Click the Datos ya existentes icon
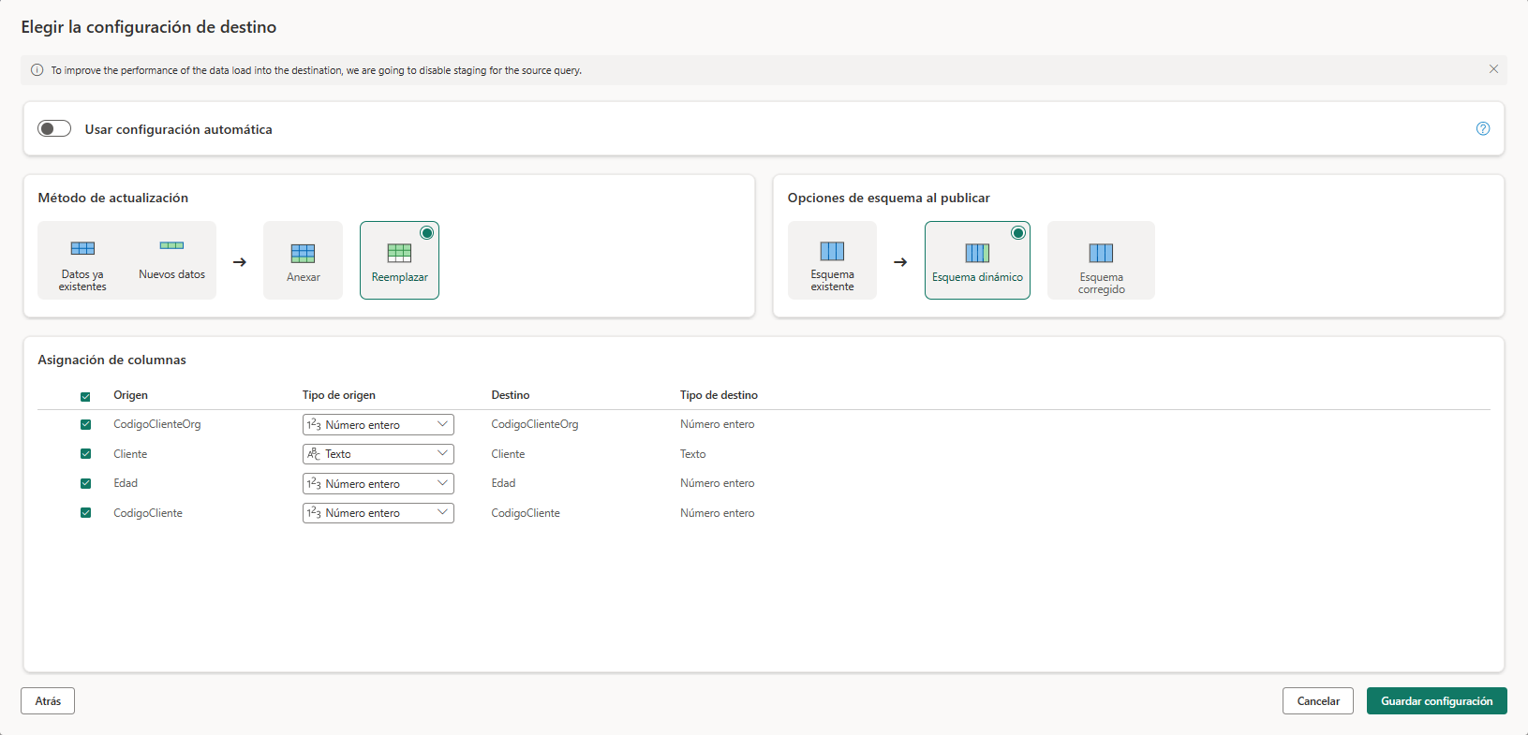Screen dimensions: 1528x735 (x=82, y=248)
